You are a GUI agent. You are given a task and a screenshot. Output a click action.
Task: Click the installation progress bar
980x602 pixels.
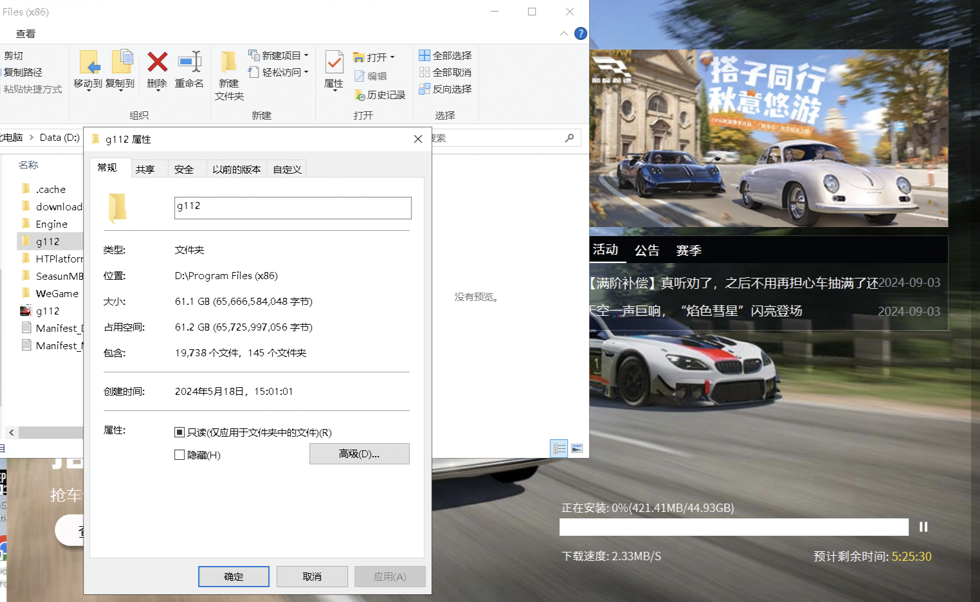[734, 527]
